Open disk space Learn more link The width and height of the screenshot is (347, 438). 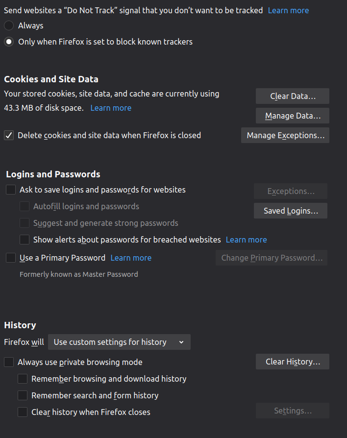tap(111, 108)
